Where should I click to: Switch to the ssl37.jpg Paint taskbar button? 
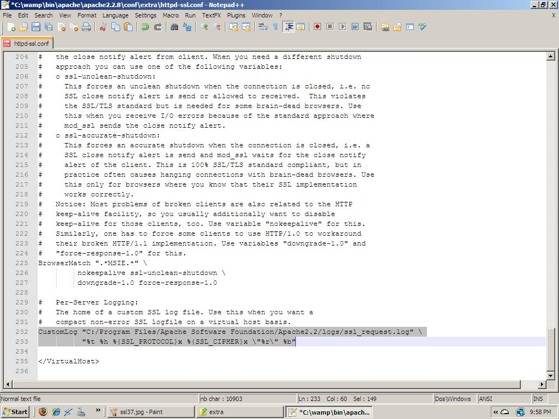pos(150,412)
